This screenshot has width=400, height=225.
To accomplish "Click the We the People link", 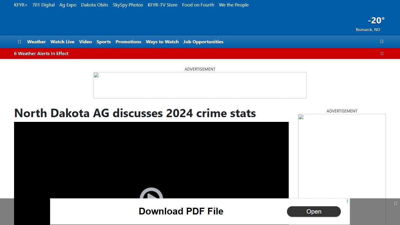I will (234, 5).
